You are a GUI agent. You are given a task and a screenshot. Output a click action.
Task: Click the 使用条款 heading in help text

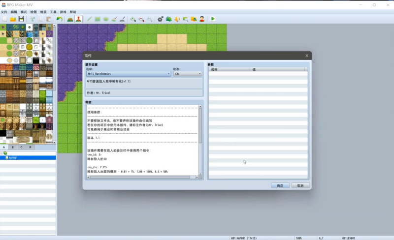tap(94, 112)
